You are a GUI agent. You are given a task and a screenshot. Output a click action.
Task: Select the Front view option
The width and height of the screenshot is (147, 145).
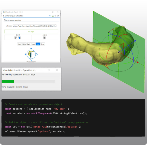(x=33, y=44)
